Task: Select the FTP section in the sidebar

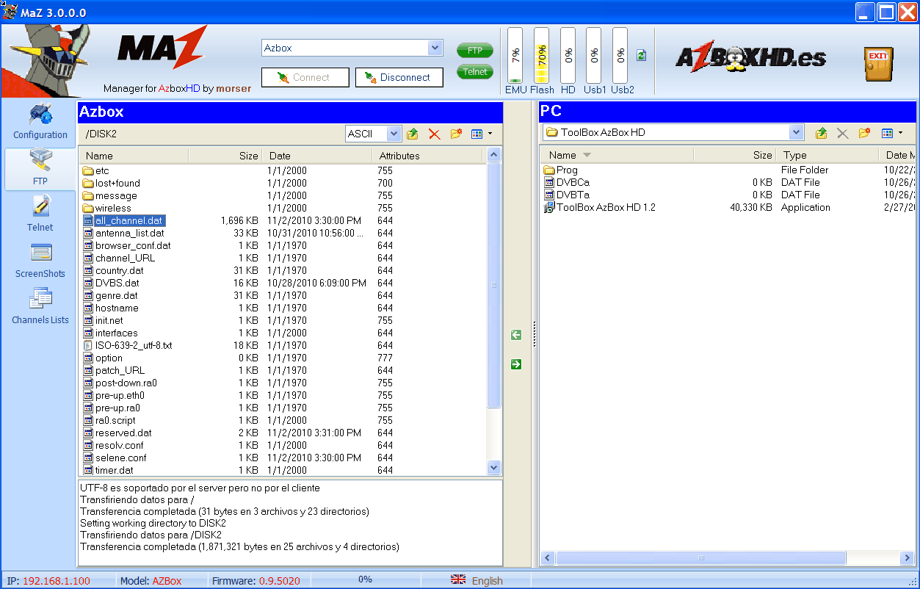Action: click(40, 169)
